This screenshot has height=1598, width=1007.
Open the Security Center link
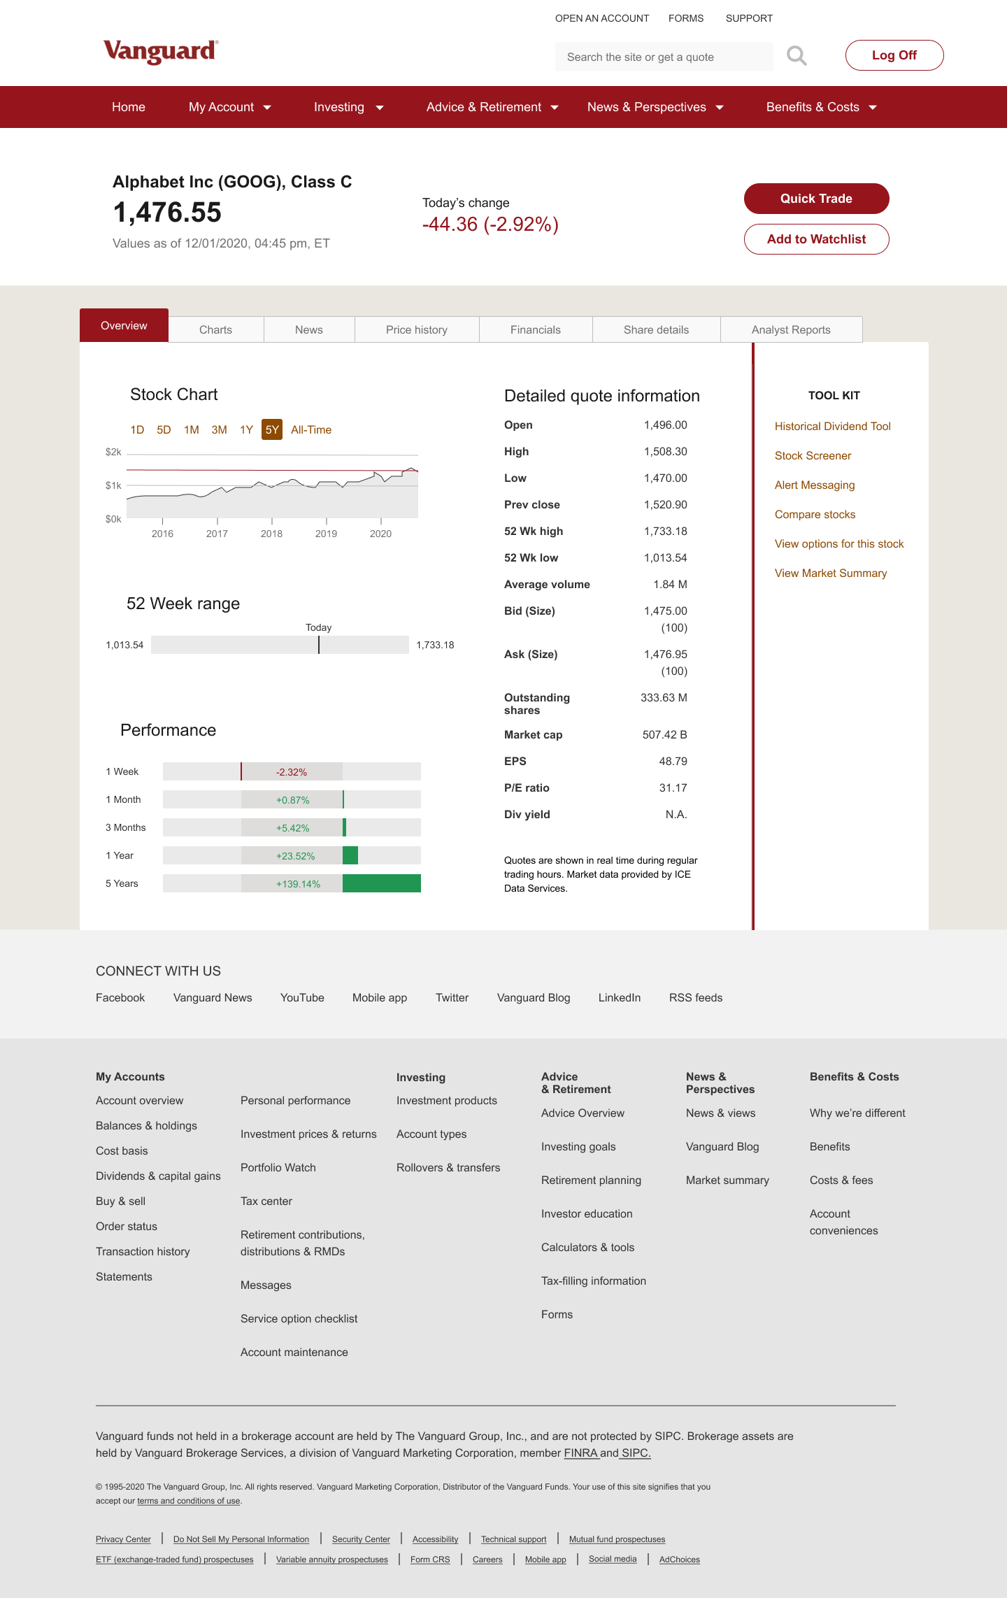(x=361, y=1539)
